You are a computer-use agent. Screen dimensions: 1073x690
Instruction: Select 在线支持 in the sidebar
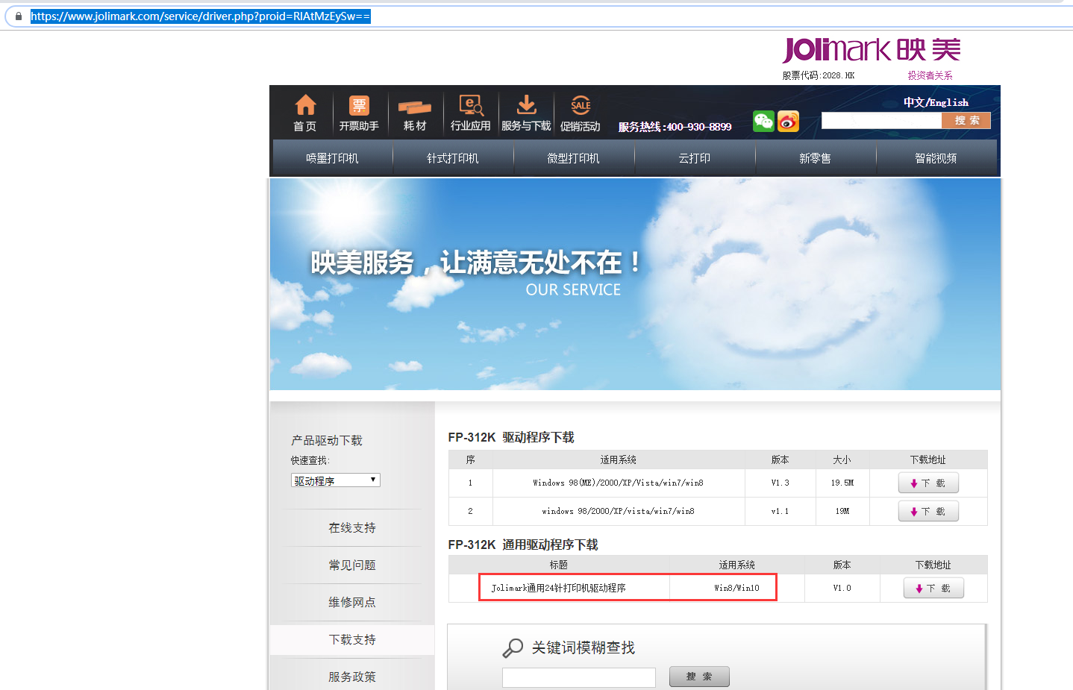point(352,527)
